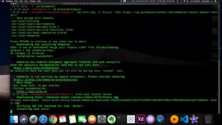Open Books app in the dock
Screen dimensions: 222x125
tap(92, 119)
